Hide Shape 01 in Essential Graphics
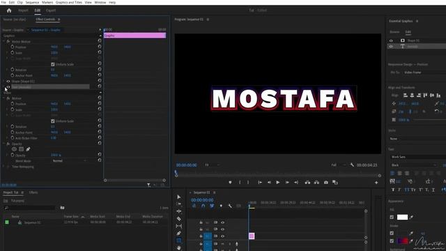446x251 pixels. coord(391,40)
